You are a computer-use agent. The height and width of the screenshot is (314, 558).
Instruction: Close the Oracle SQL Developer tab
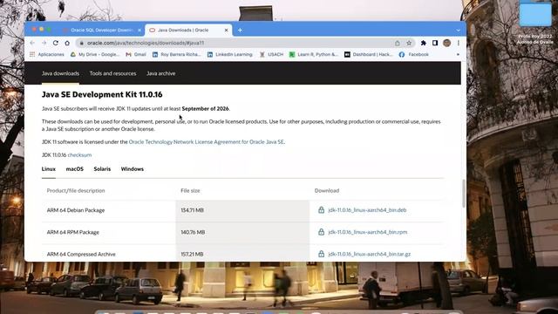point(139,31)
